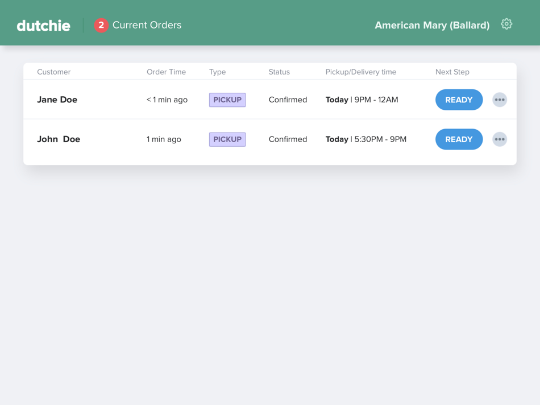Select Jane Doe's customer name
This screenshot has width=540, height=405.
(57, 100)
